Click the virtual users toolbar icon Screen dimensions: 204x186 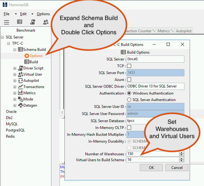46,22
